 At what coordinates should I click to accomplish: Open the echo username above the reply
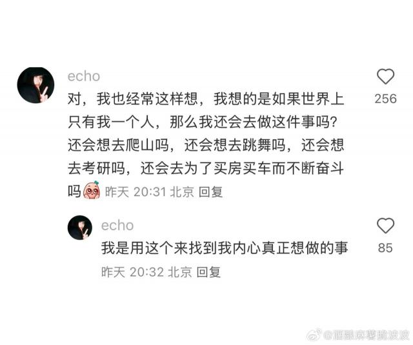[x=117, y=225]
